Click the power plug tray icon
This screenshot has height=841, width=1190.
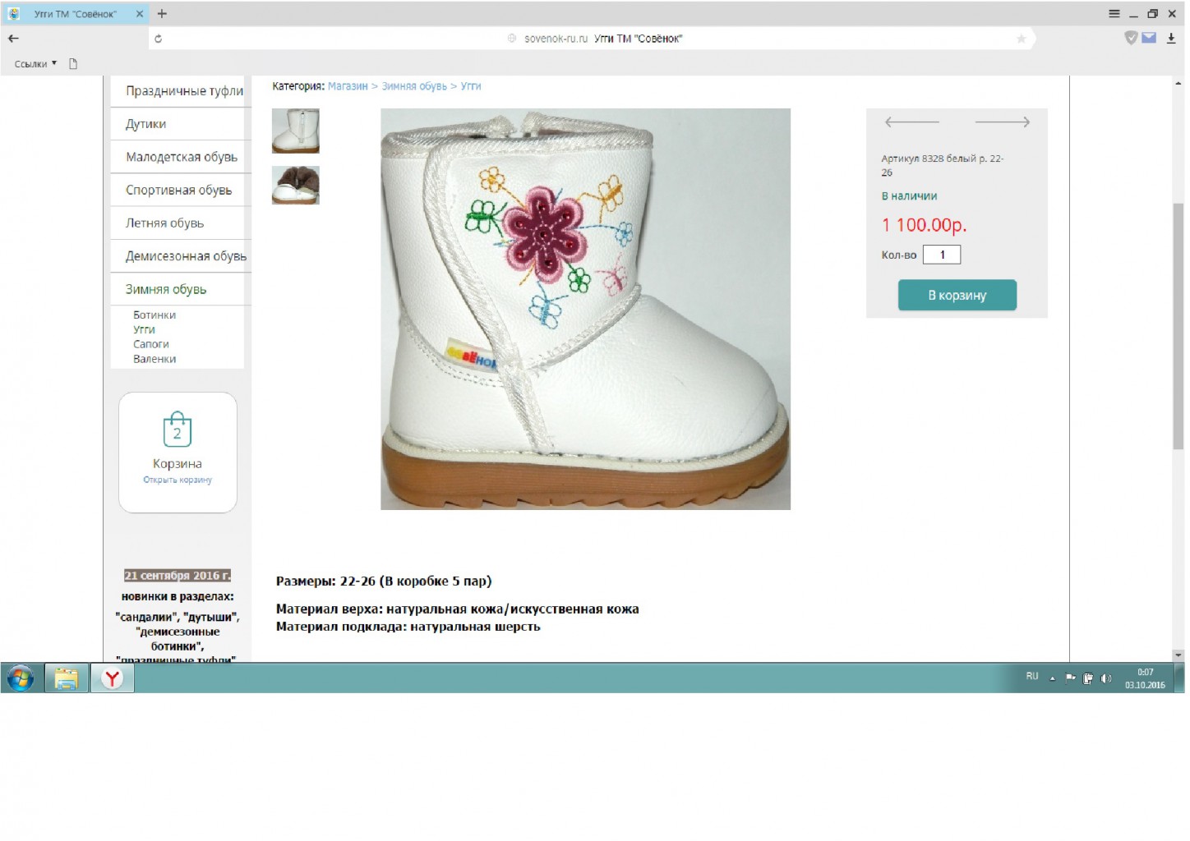1088,678
